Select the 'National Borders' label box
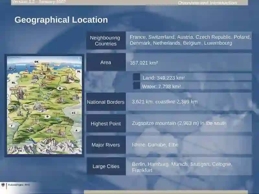 tap(106, 102)
